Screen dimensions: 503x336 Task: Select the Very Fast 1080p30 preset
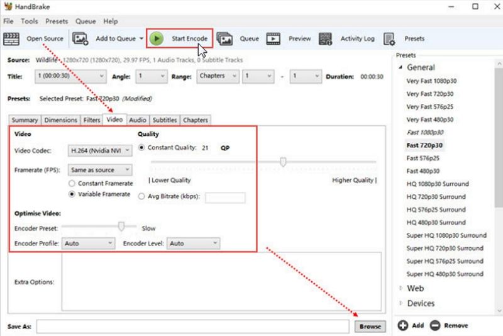pos(431,81)
